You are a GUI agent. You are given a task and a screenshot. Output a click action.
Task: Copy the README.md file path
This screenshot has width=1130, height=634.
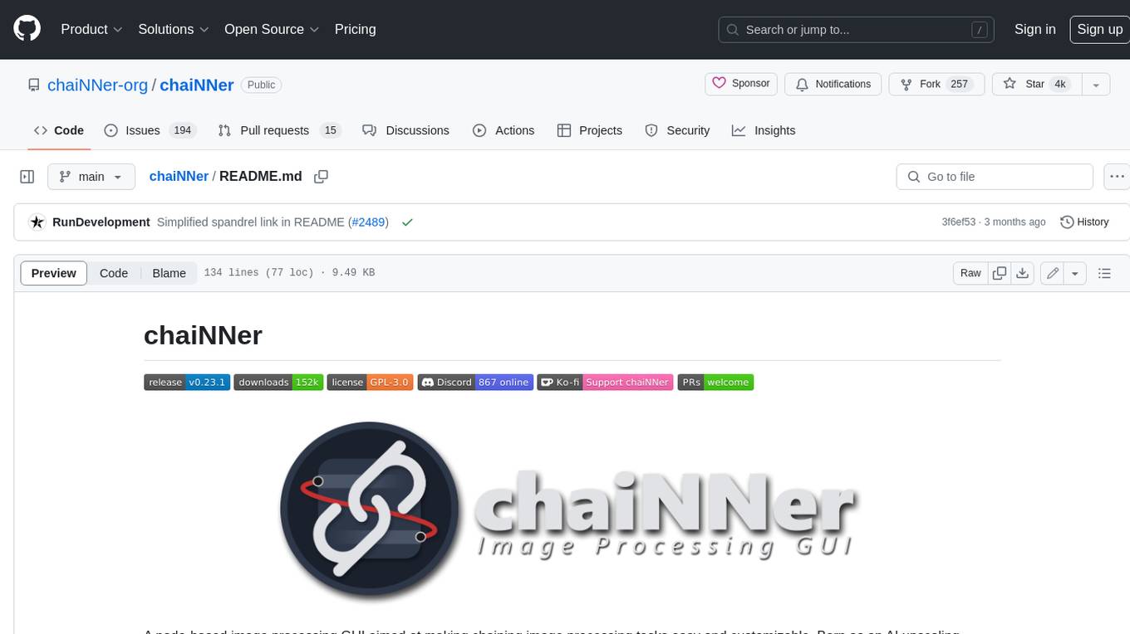tap(322, 177)
